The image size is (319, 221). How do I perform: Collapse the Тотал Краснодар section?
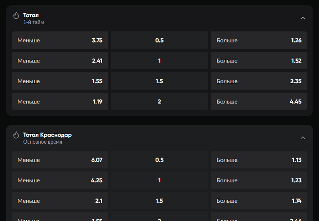pyautogui.click(x=303, y=138)
